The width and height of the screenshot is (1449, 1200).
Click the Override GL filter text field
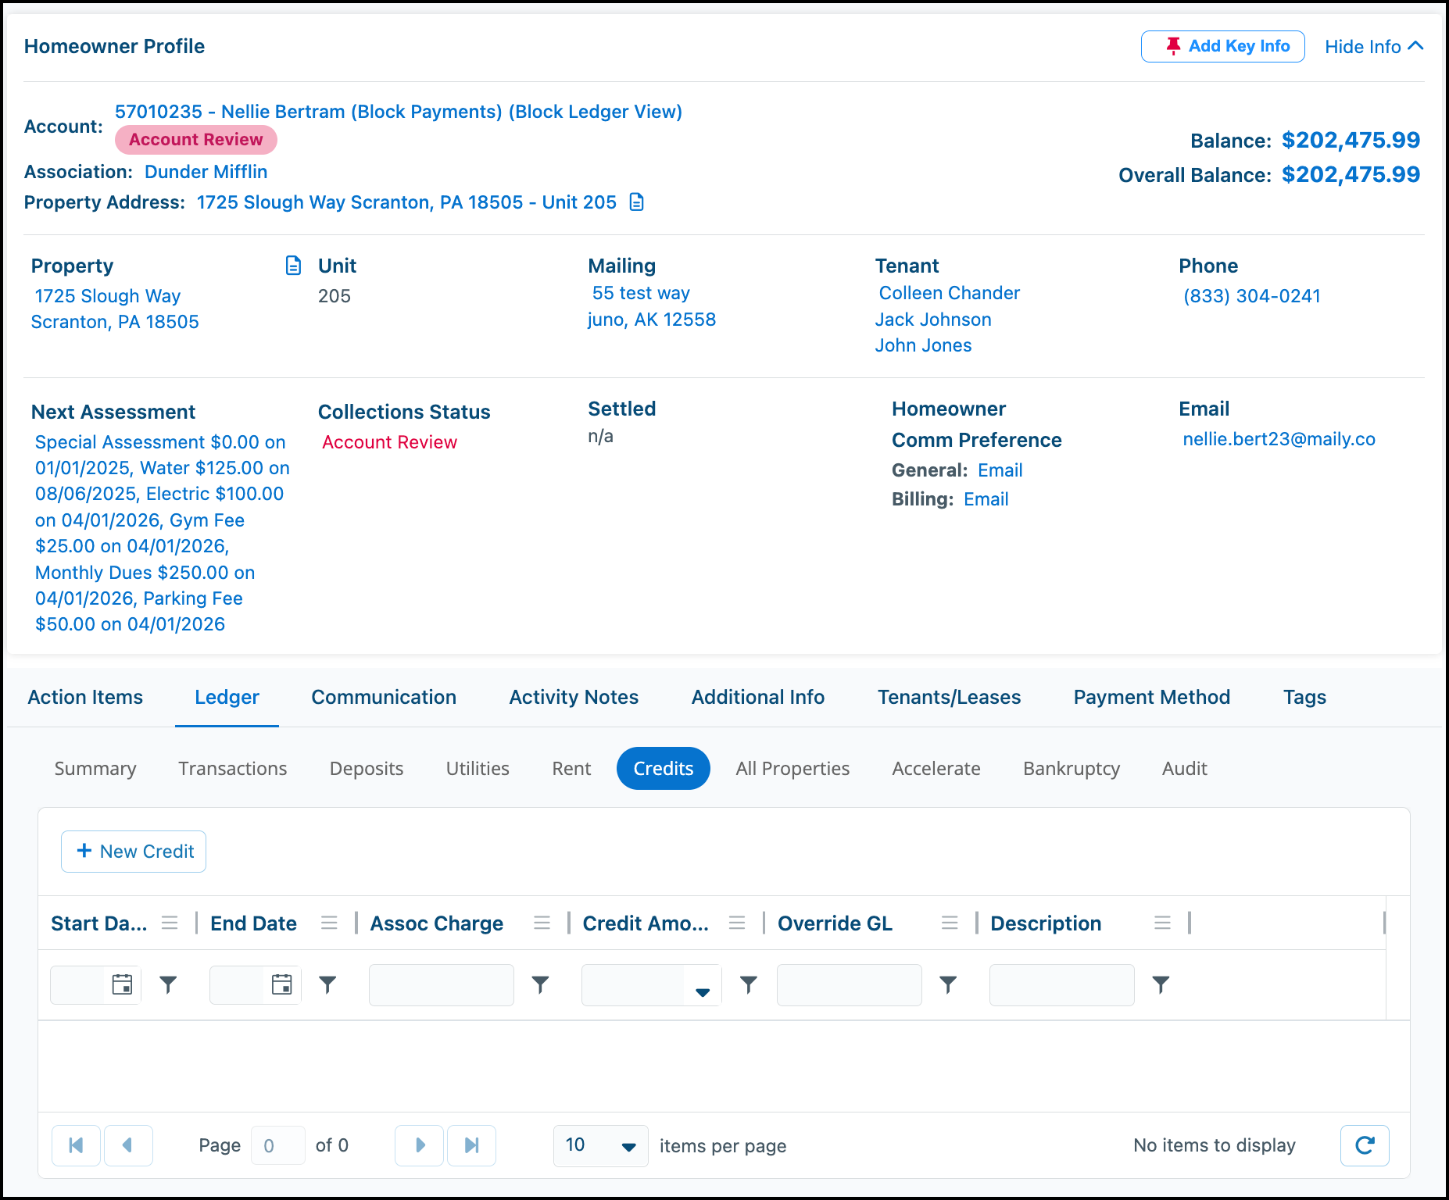(x=849, y=984)
